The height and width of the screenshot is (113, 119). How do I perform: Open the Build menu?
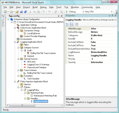35,7
